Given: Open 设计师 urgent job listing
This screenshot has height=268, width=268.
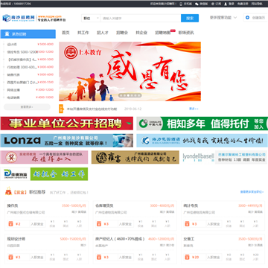Looking at the screenshot, I should [x=12, y=45].
